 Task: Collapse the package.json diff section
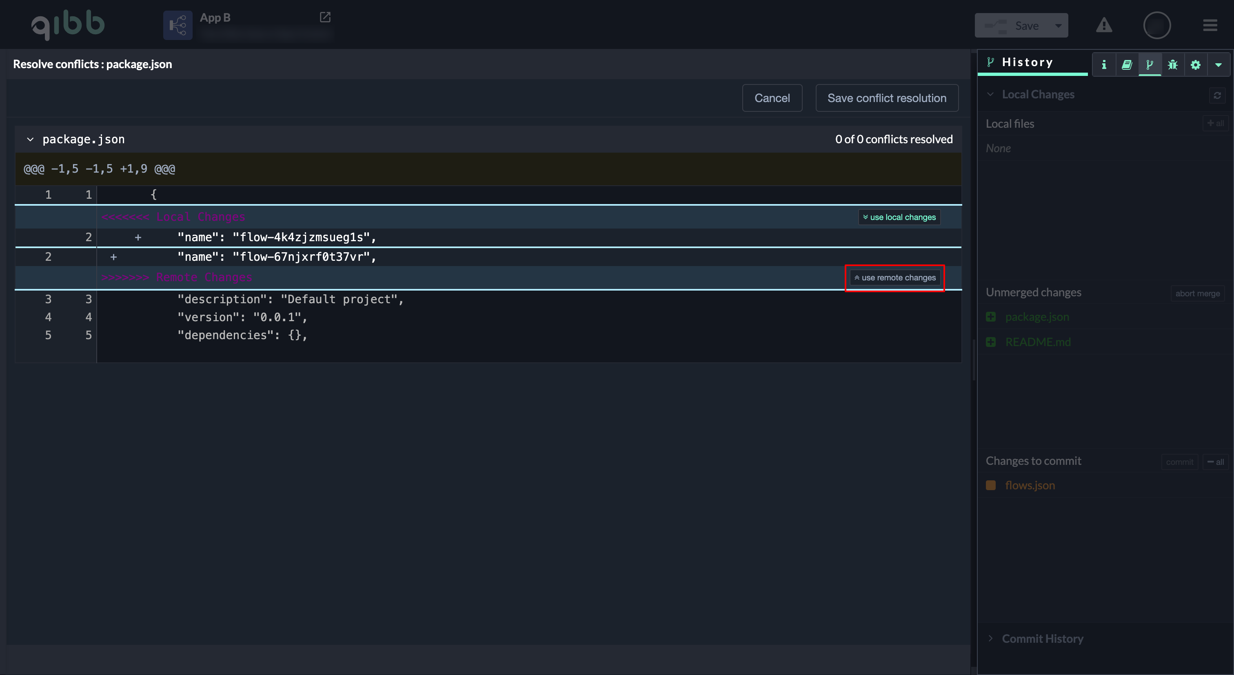point(30,140)
